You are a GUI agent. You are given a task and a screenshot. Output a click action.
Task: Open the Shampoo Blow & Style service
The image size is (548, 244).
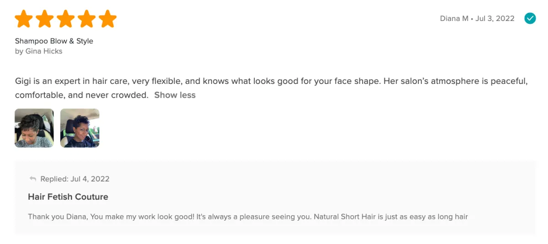(54, 41)
